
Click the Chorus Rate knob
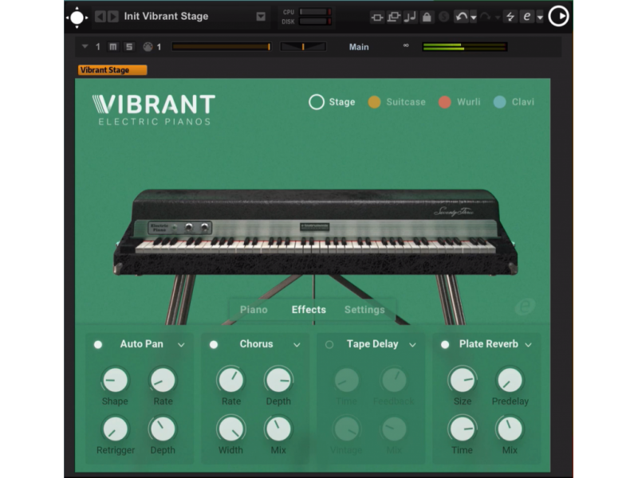(231, 381)
